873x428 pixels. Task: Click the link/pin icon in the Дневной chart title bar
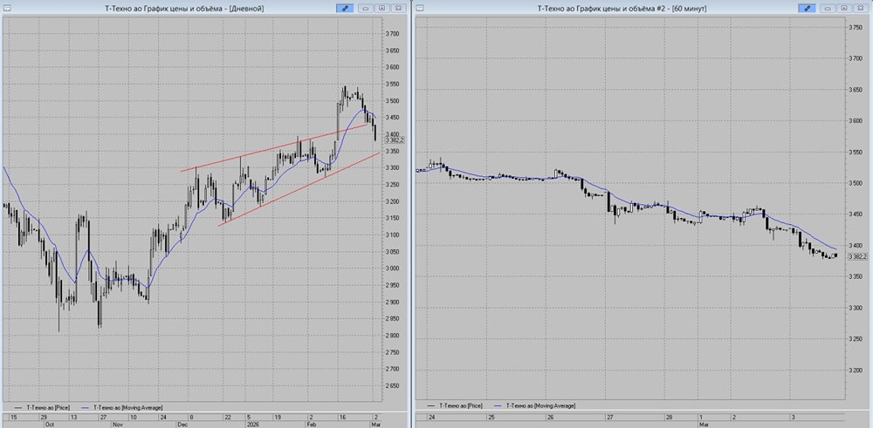tap(345, 8)
